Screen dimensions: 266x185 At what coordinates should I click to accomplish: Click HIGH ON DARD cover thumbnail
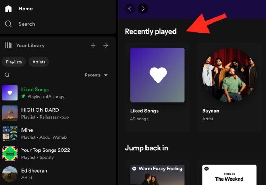click(10, 113)
